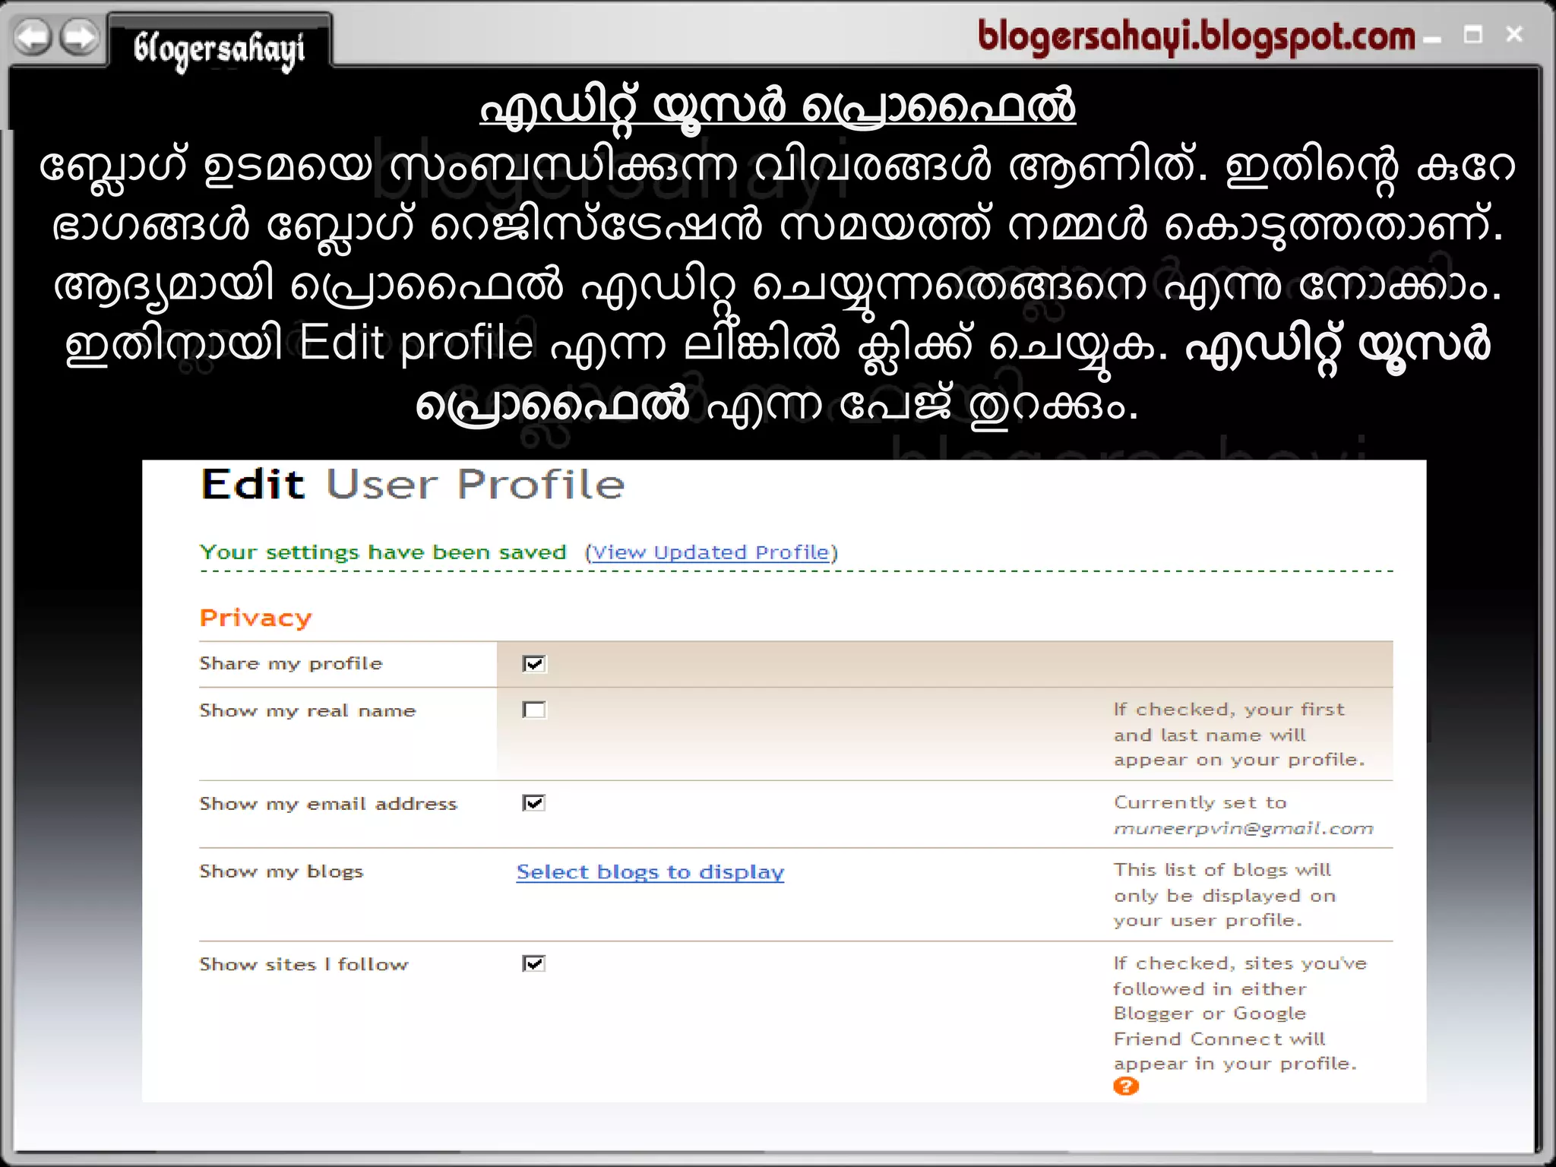This screenshot has height=1167, width=1556.
Task: Toggle the Show my email address checkbox
Action: [534, 803]
